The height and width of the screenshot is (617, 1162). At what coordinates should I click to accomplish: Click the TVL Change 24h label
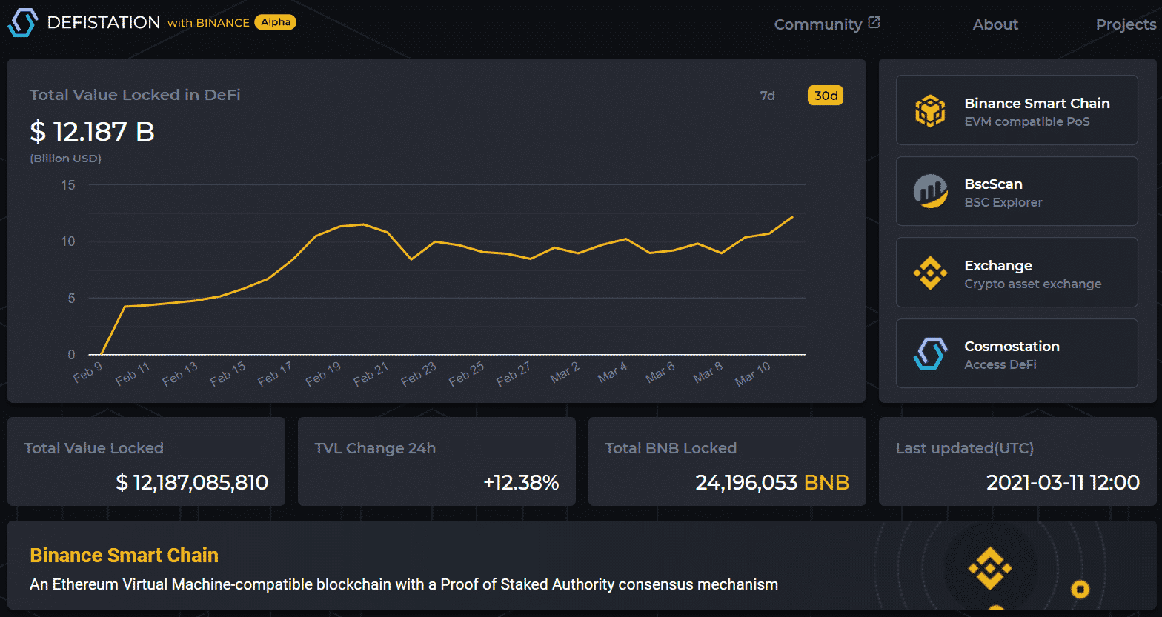pos(375,448)
